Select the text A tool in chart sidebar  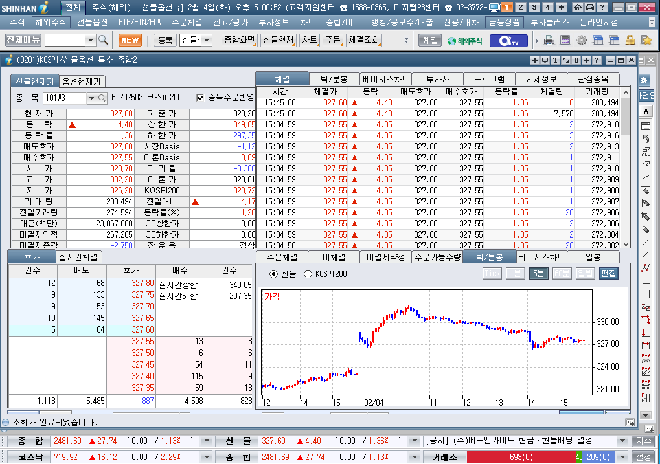pyautogui.click(x=646, y=111)
